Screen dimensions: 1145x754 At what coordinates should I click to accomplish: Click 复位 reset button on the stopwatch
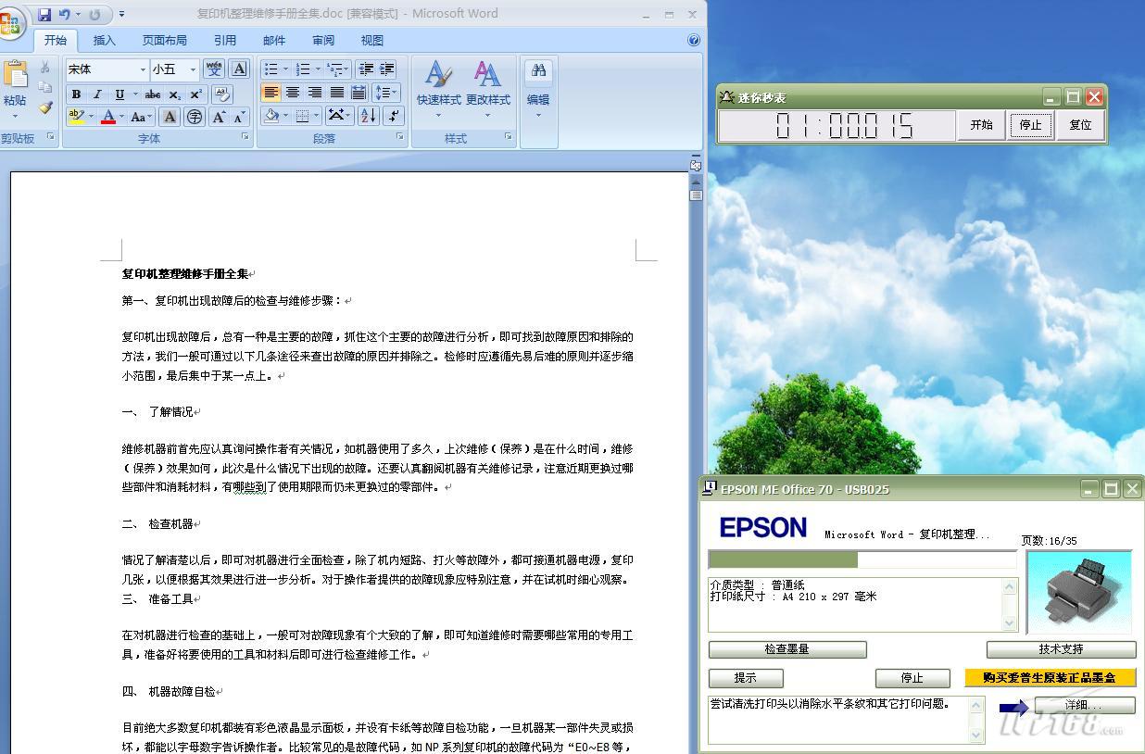pyautogui.click(x=1080, y=125)
